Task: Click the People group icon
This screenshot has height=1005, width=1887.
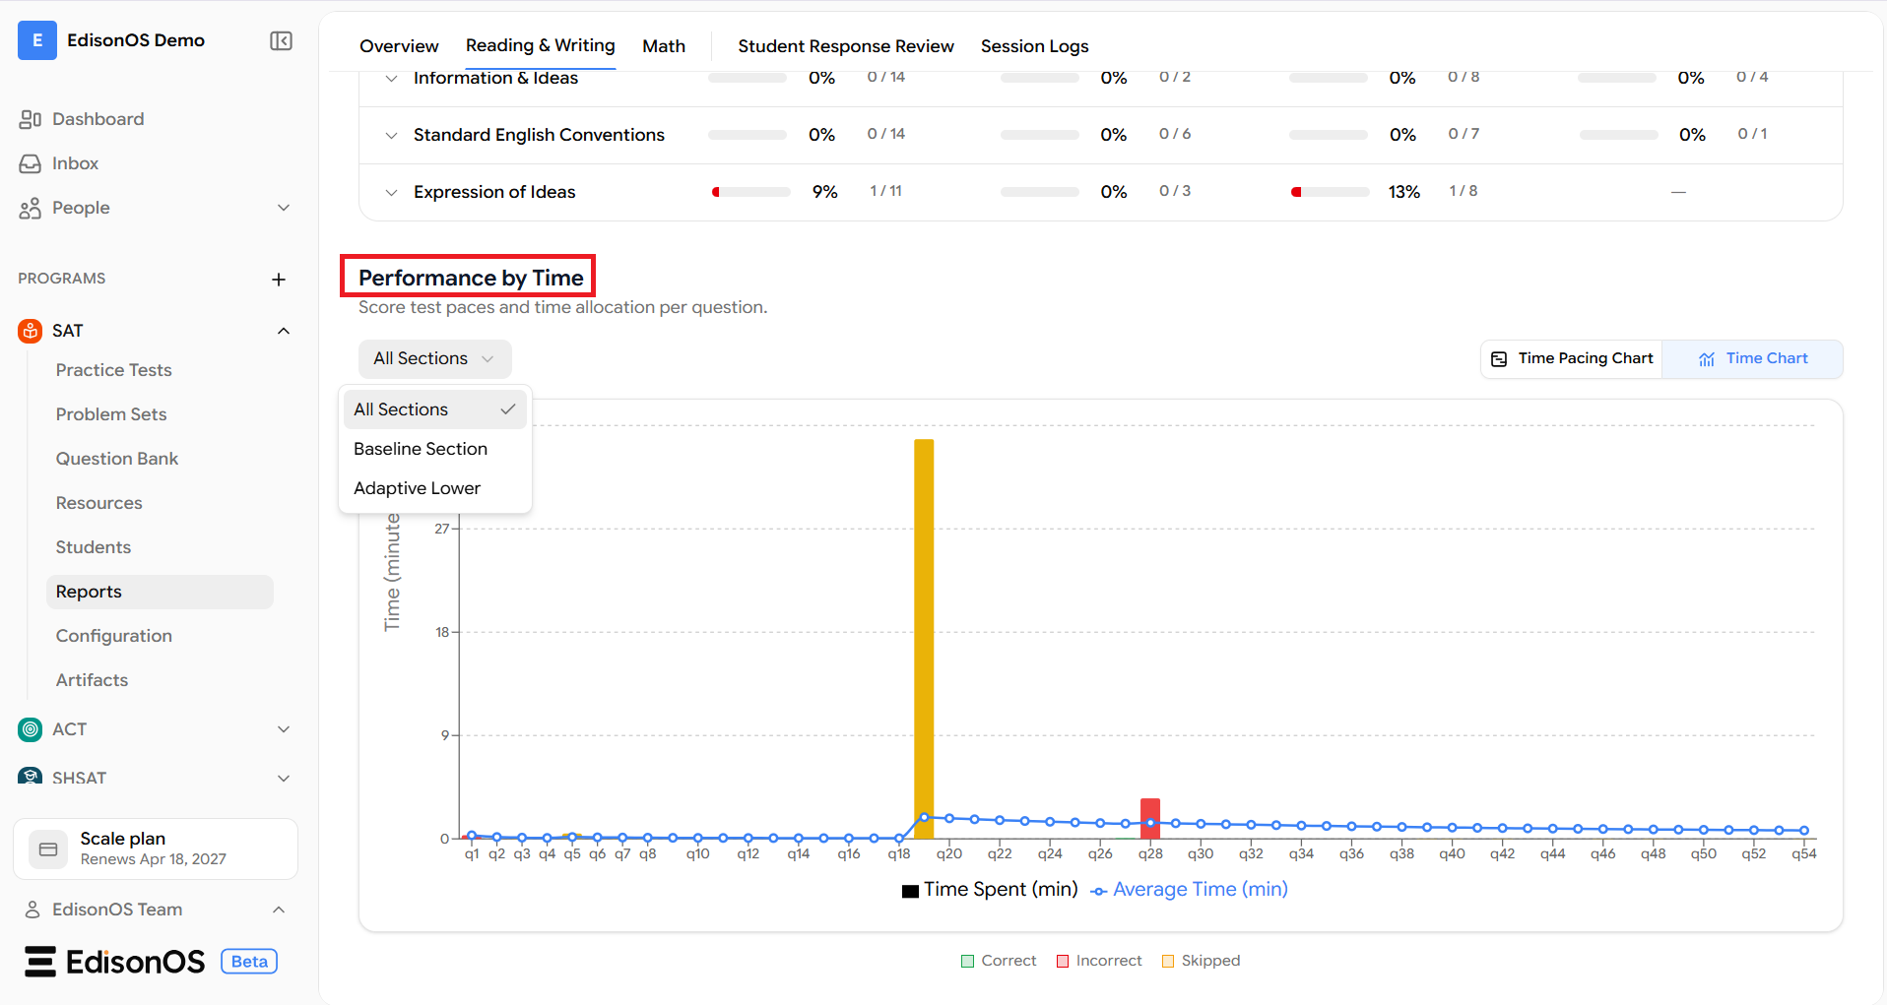Action: (30, 208)
